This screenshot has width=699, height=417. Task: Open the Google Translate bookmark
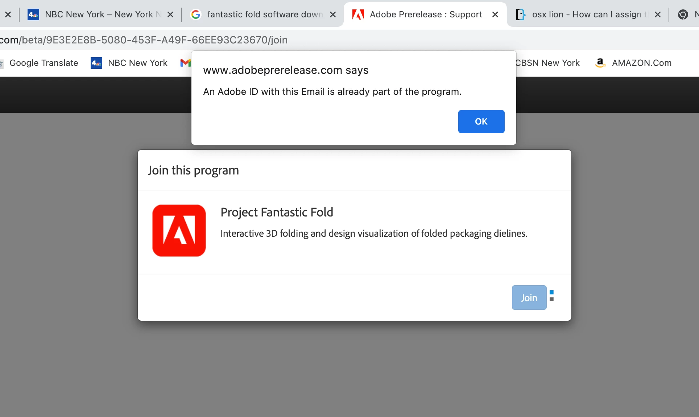[44, 63]
